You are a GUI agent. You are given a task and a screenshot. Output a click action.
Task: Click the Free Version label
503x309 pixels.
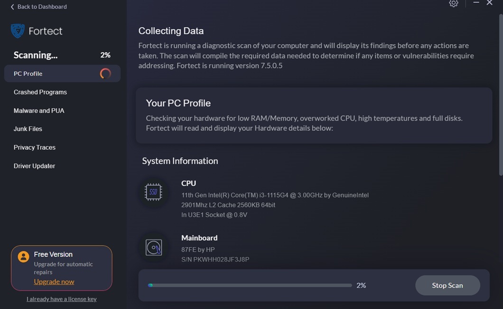coord(53,254)
